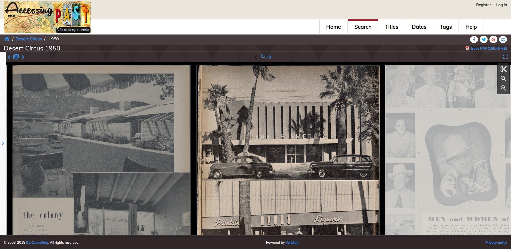Zoom out of the page image

pyautogui.click(x=504, y=88)
